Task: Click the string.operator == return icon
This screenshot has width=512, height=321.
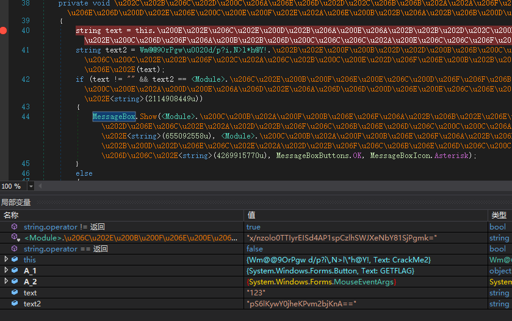Action: (15, 248)
